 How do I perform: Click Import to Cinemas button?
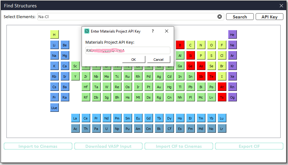point(38,146)
